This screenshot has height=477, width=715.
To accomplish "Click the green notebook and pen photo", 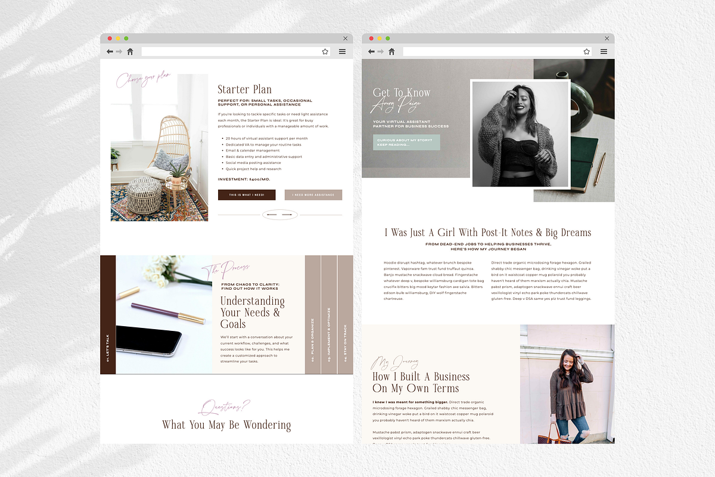I will 592,131.
